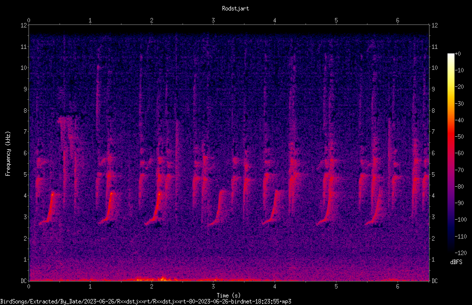Click the "-10" color scale value
The width and height of the screenshot is (472, 305).
coord(459,70)
